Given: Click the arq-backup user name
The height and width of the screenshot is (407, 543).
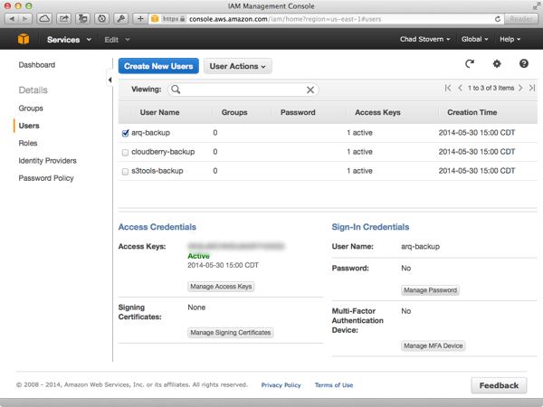Looking at the screenshot, I should [150, 133].
